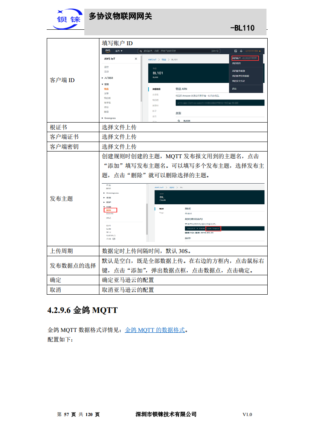Click the AWS IoT breadcrumb above BL101
This screenshot has width=314, height=445.
[x=152, y=59]
